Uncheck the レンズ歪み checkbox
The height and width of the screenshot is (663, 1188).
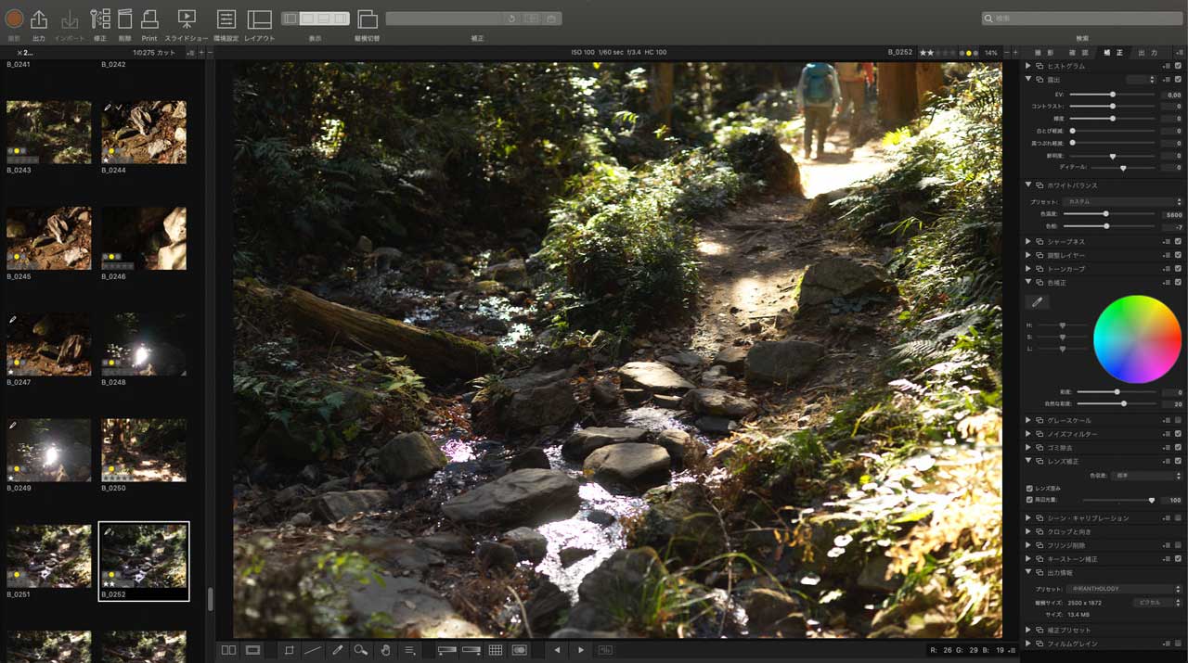[x=1029, y=488]
